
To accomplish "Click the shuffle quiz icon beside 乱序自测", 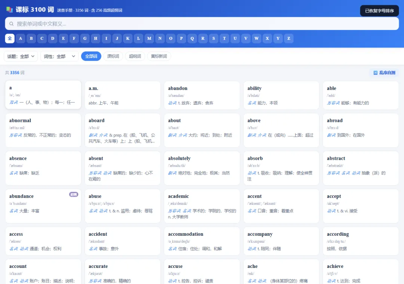I will pyautogui.click(x=376, y=73).
